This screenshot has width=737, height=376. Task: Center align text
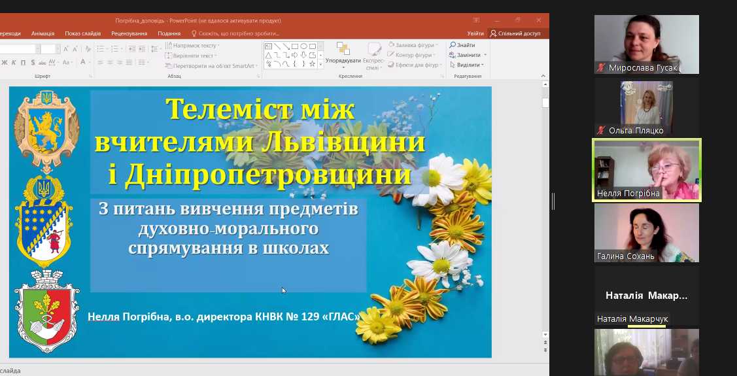(110, 62)
